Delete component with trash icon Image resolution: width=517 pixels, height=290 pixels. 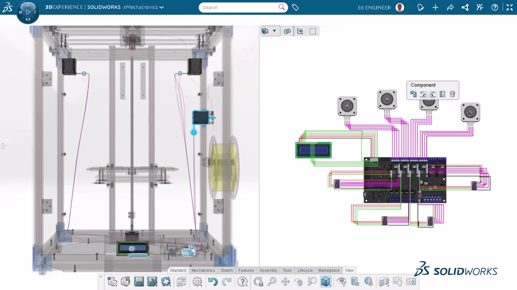452,94
